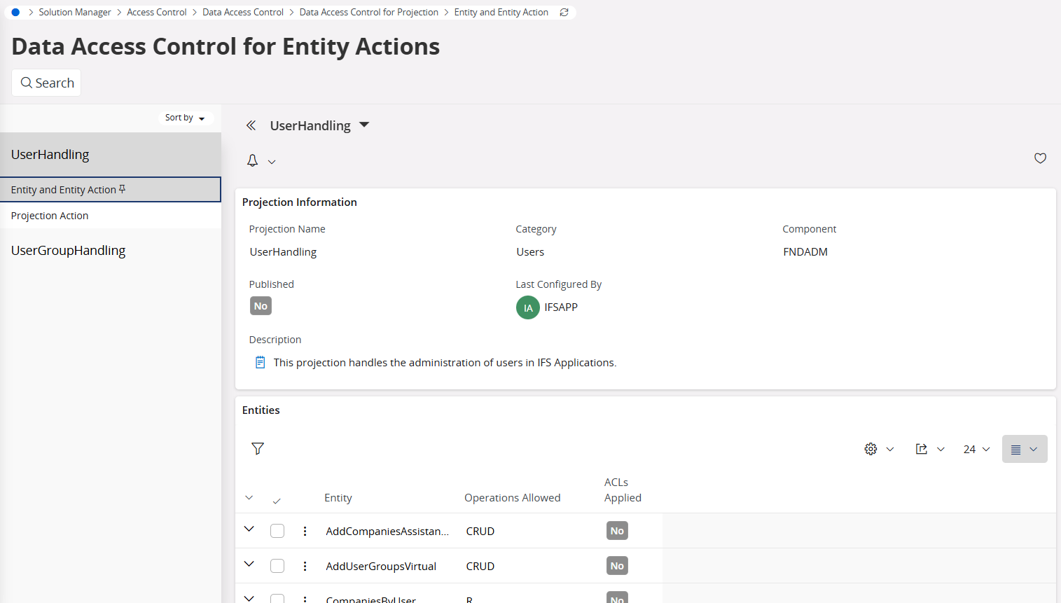Click the IA avatar for IFSAPP
1061x603 pixels.
pyautogui.click(x=528, y=307)
